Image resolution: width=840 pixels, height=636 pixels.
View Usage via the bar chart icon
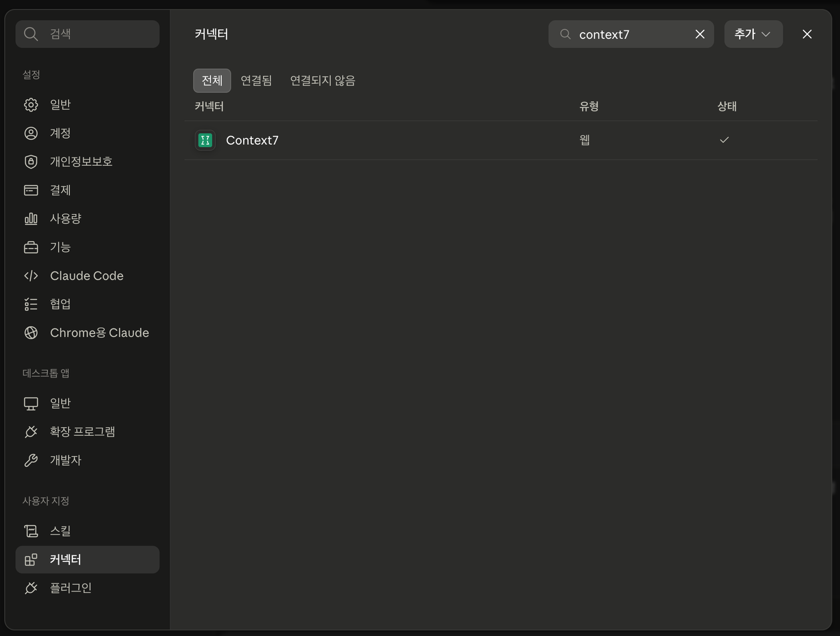(31, 219)
